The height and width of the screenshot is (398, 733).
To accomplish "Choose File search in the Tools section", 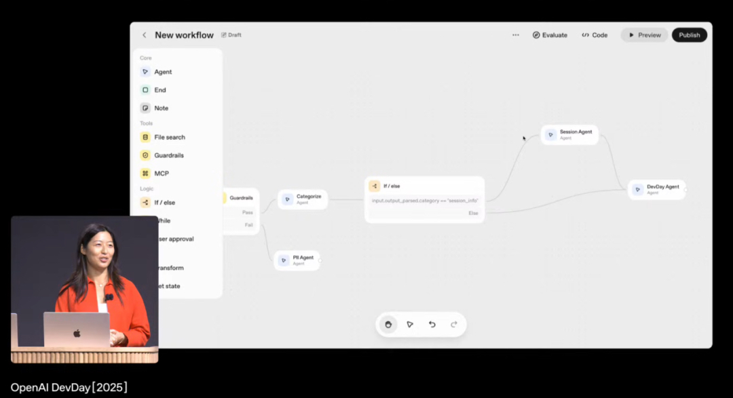I will pyautogui.click(x=170, y=138).
